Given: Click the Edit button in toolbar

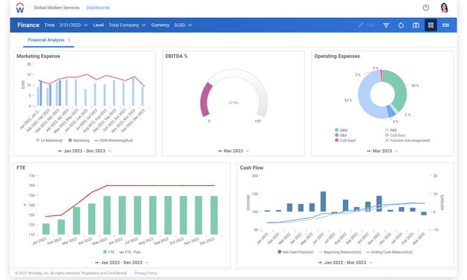Looking at the screenshot, I should click(367, 25).
